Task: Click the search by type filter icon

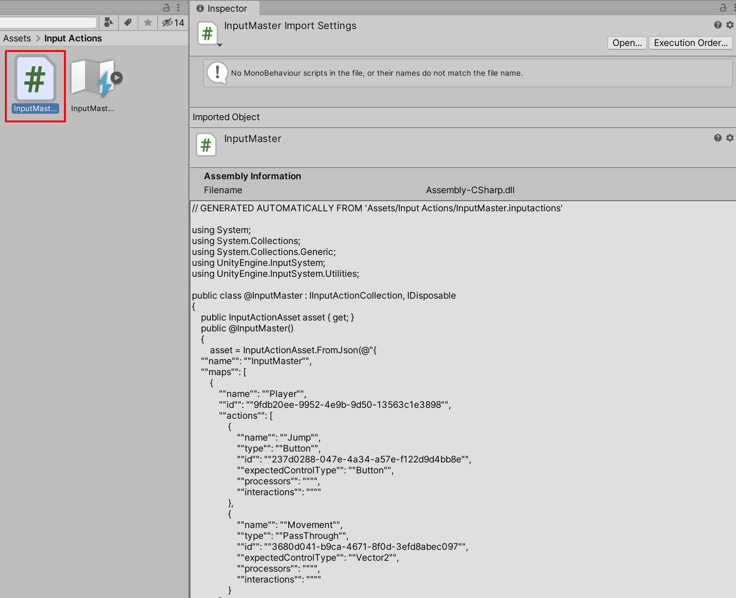Action: [x=108, y=23]
